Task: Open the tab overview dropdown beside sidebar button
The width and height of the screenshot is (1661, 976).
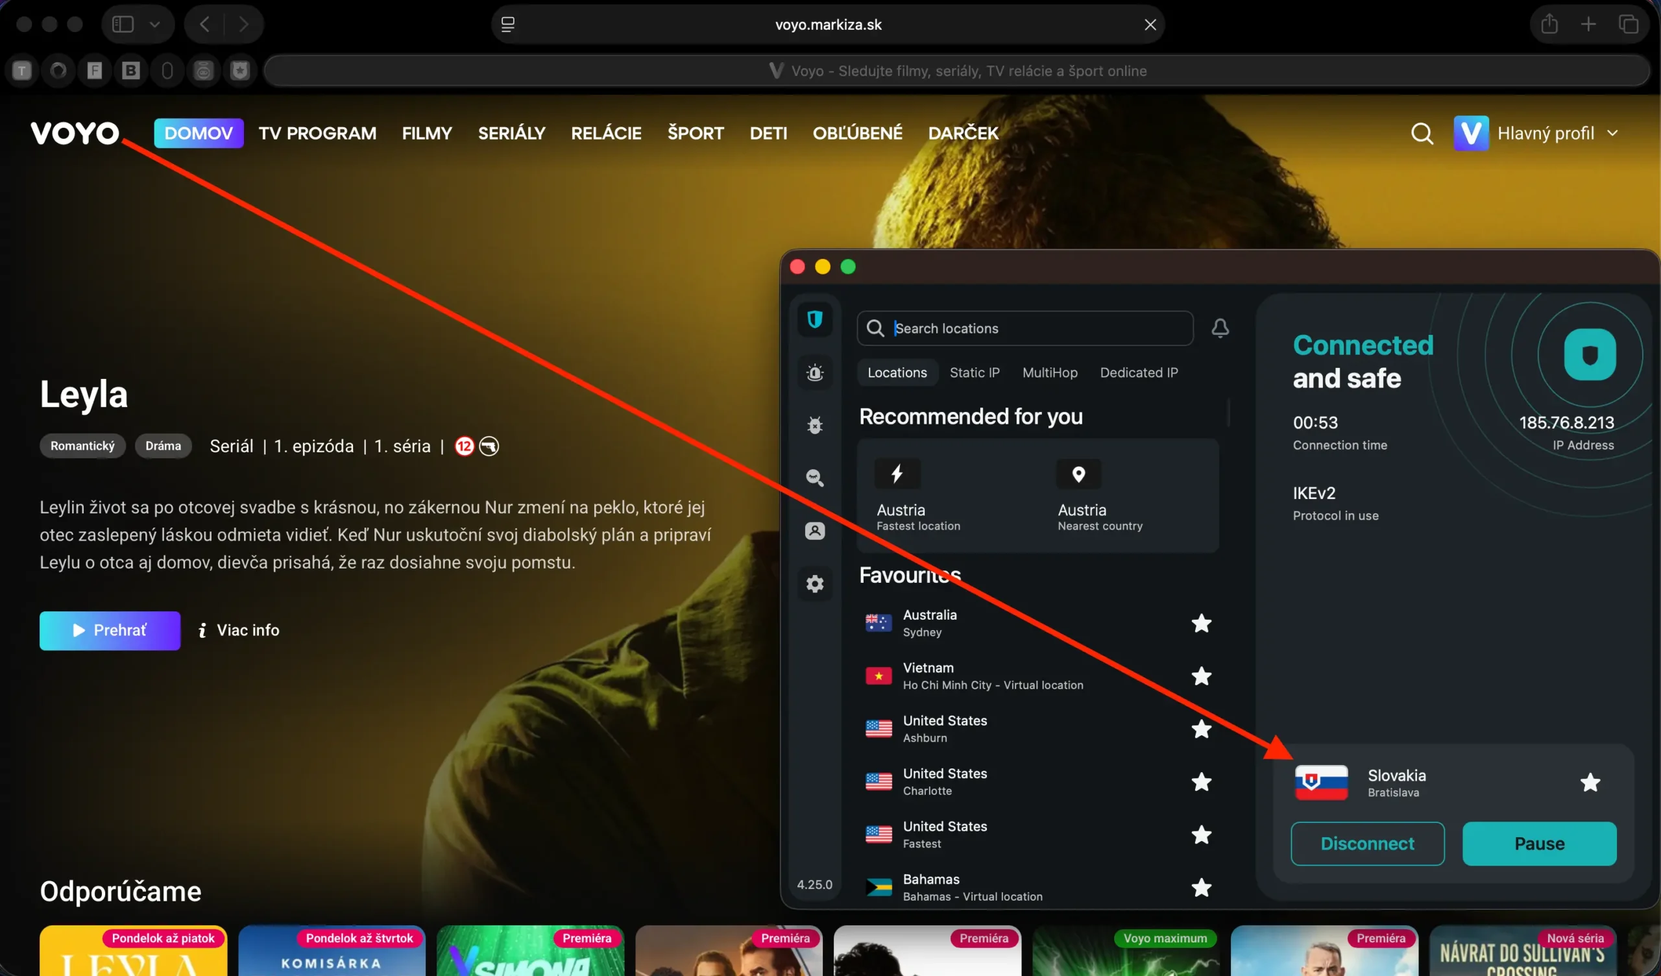Action: click(156, 24)
